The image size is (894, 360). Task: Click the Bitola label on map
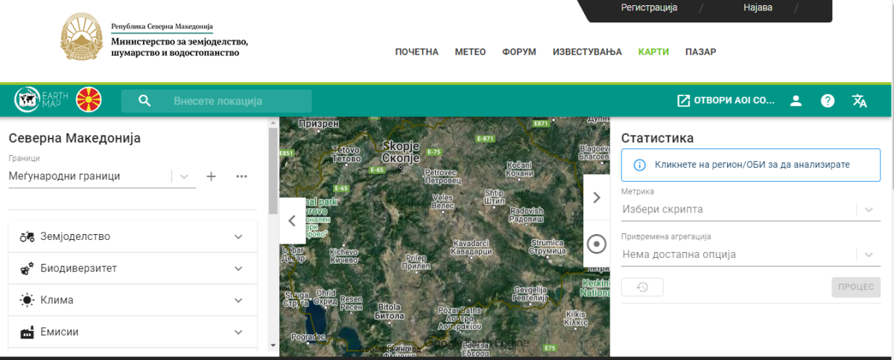[390, 311]
